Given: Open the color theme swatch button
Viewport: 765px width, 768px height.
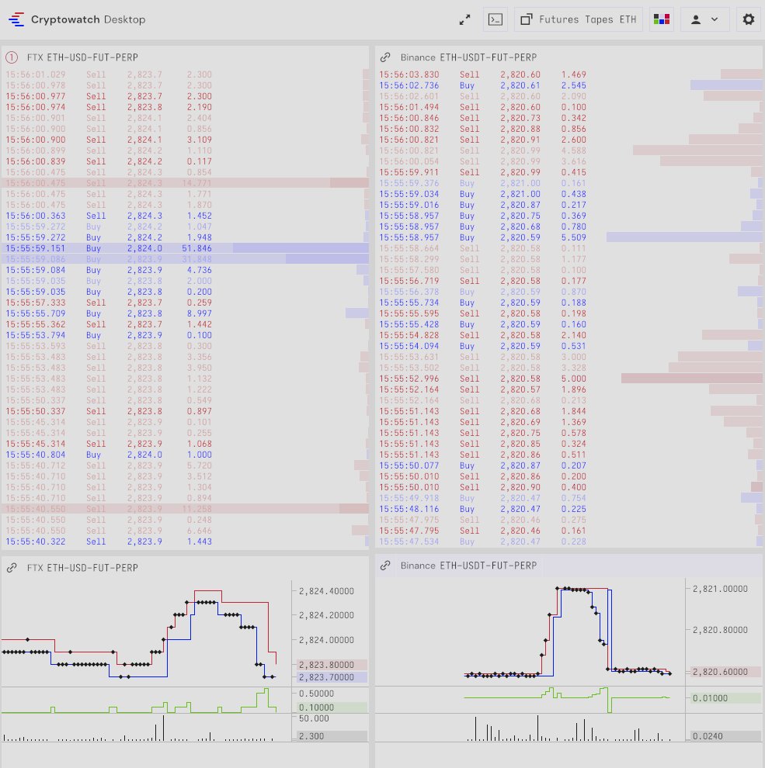Looking at the screenshot, I should [662, 19].
